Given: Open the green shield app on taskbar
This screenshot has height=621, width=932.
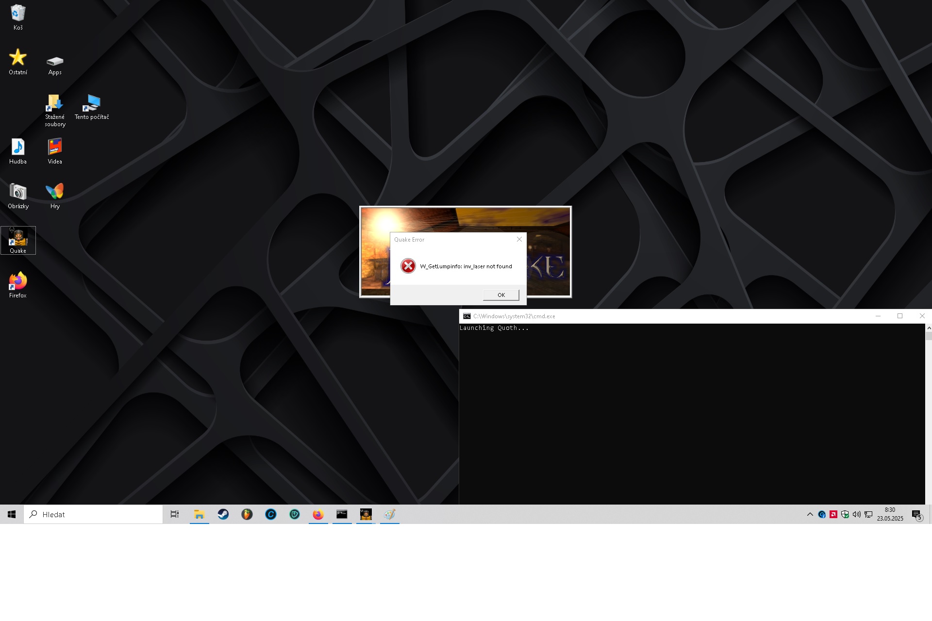Looking at the screenshot, I should click(295, 514).
